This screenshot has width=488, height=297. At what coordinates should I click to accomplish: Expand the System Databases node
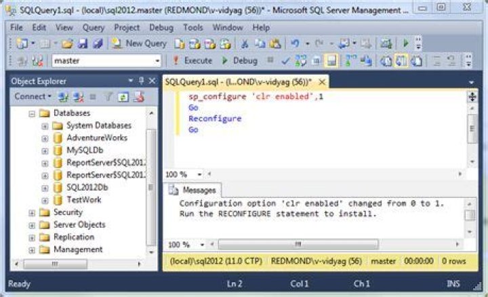[x=45, y=126]
